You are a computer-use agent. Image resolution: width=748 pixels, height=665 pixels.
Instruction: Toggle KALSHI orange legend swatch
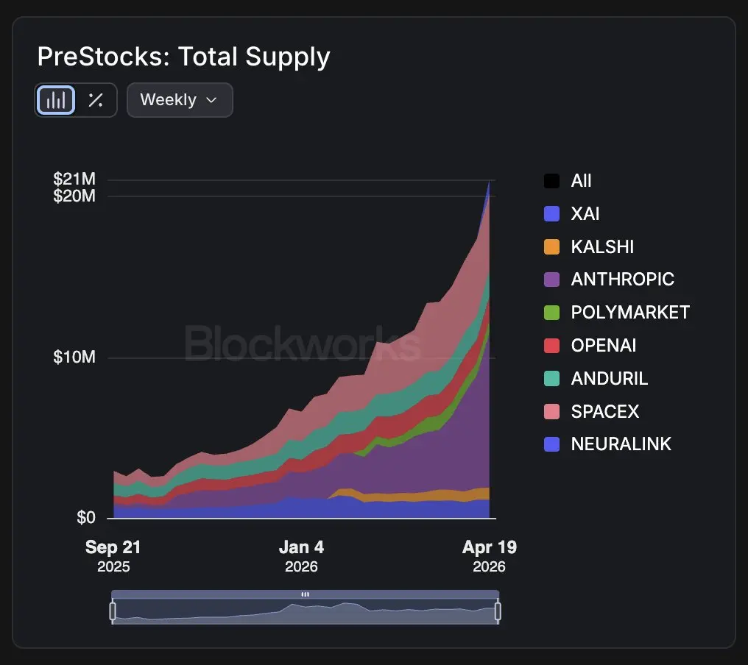pyautogui.click(x=551, y=246)
